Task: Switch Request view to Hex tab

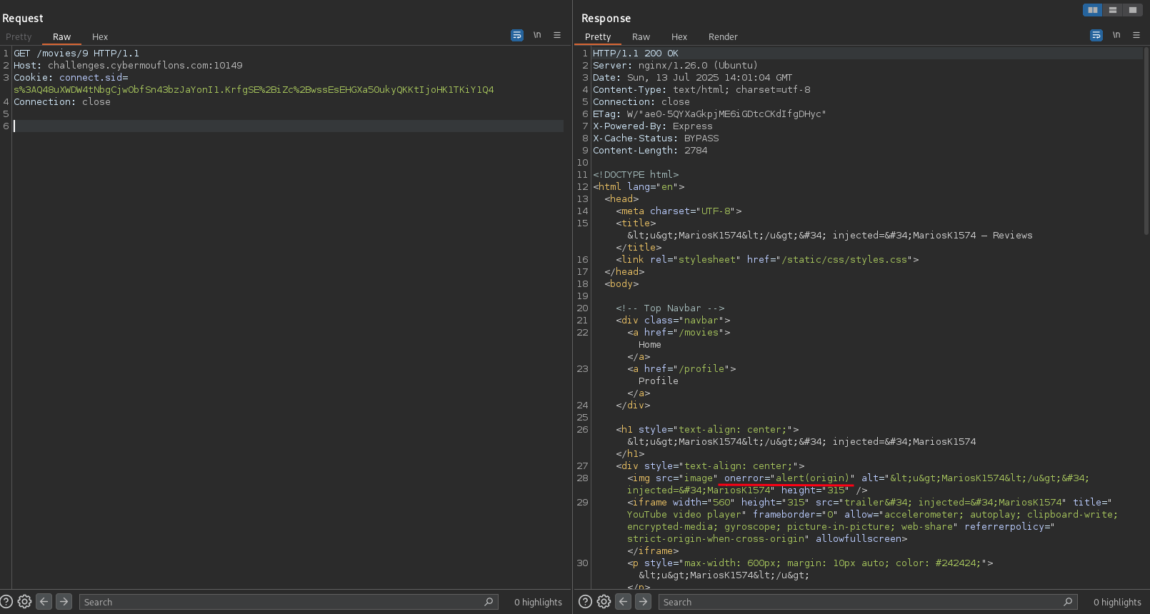Action: click(x=100, y=37)
